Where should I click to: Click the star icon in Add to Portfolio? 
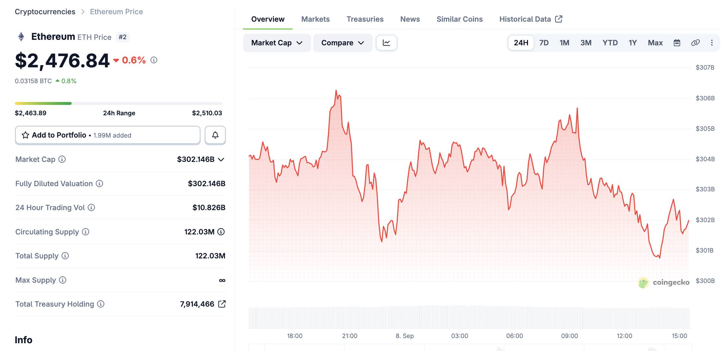coord(25,135)
